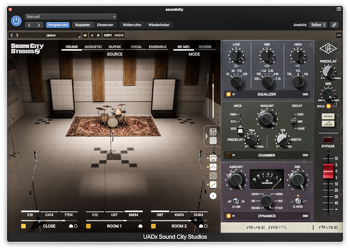
Task: Click the red master fader
Action: click(328, 171)
